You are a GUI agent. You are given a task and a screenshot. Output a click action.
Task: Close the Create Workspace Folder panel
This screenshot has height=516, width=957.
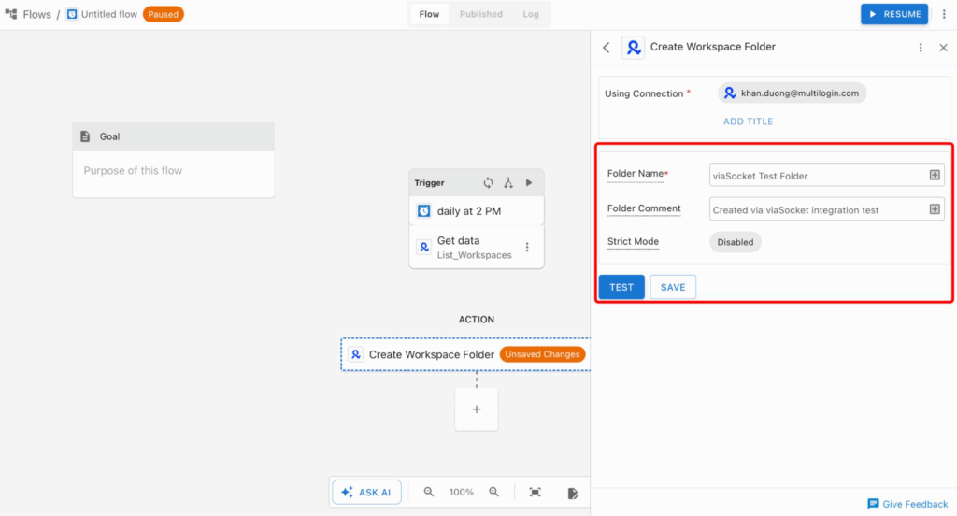pos(943,48)
